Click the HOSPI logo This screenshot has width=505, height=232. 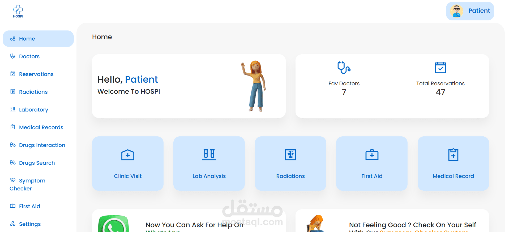[x=18, y=11]
